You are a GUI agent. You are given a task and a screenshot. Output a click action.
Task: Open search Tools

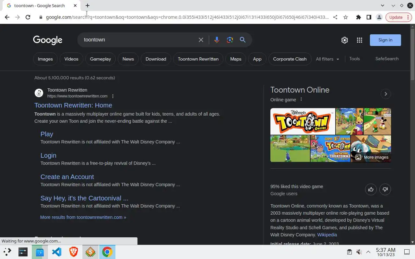pyautogui.click(x=354, y=59)
